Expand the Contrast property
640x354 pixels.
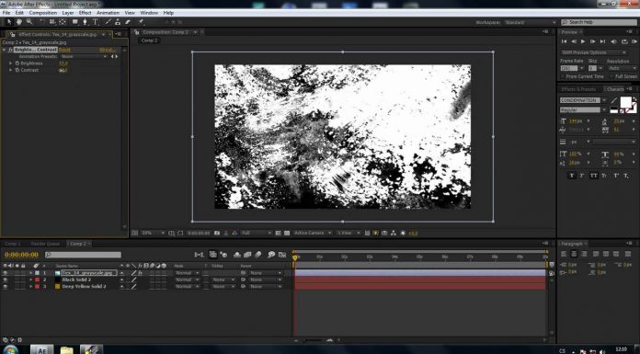[x=11, y=70]
